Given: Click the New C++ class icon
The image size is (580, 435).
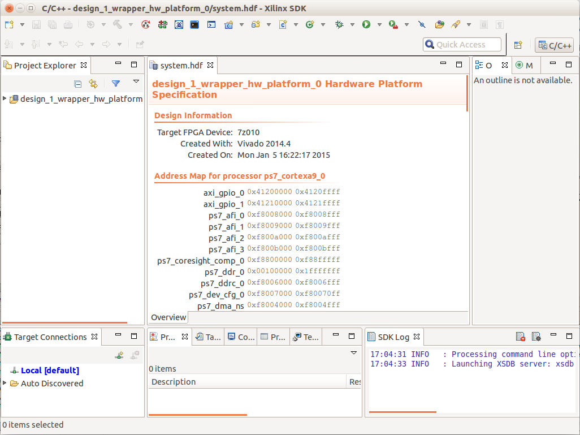Looking at the screenshot, I should [310, 25].
